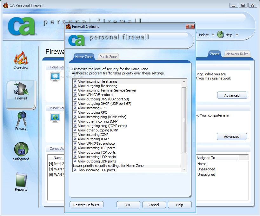This screenshot has height=216, width=260.
Task: Expand the Help dropdown arrow
Action: tap(237, 35)
